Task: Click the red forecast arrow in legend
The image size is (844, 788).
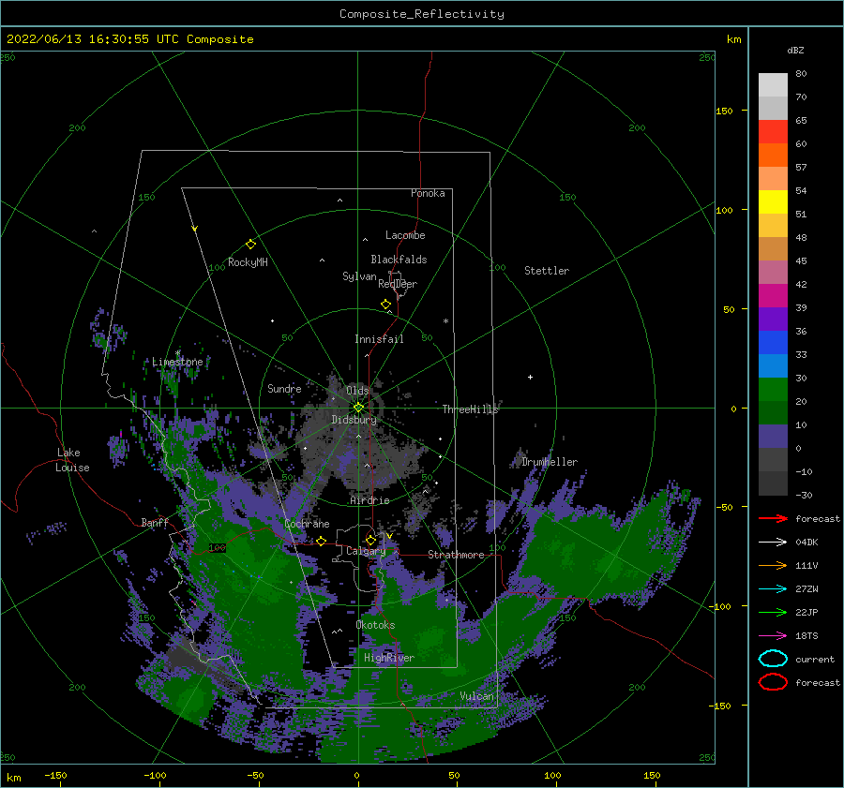Action: click(773, 518)
